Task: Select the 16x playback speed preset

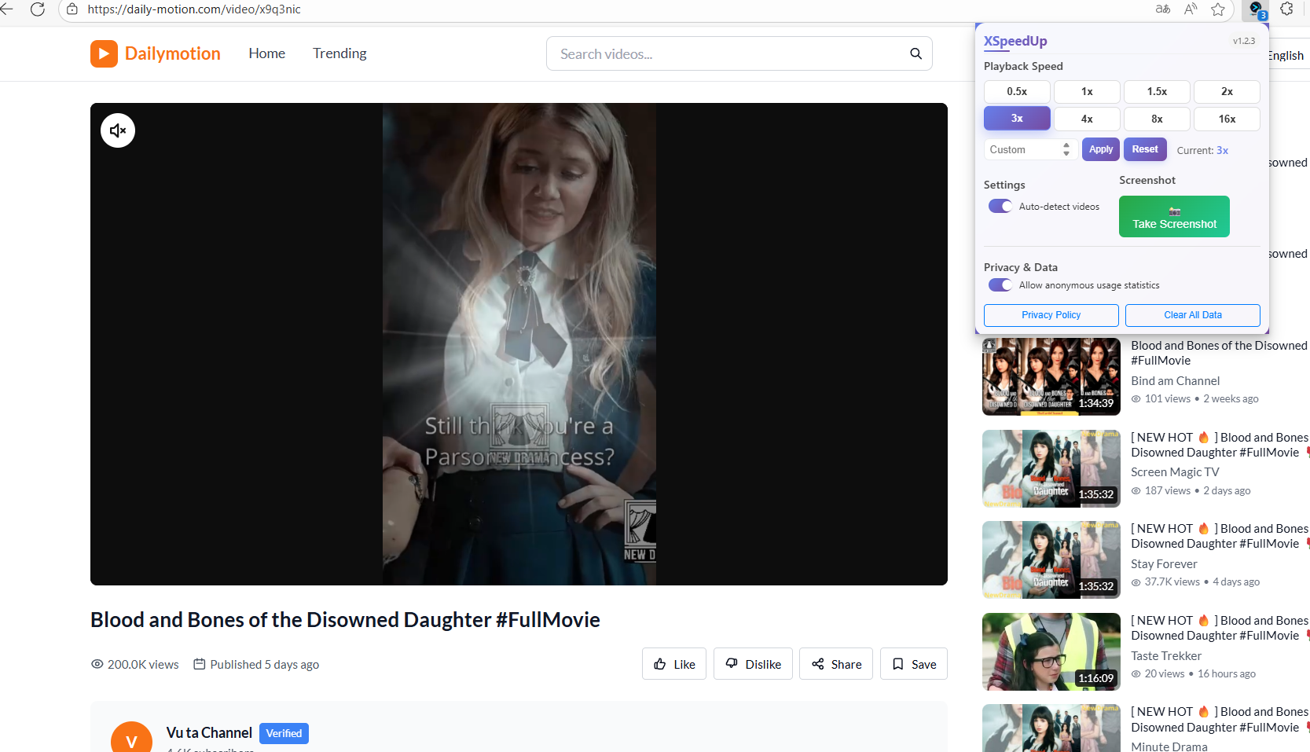Action: (x=1227, y=119)
